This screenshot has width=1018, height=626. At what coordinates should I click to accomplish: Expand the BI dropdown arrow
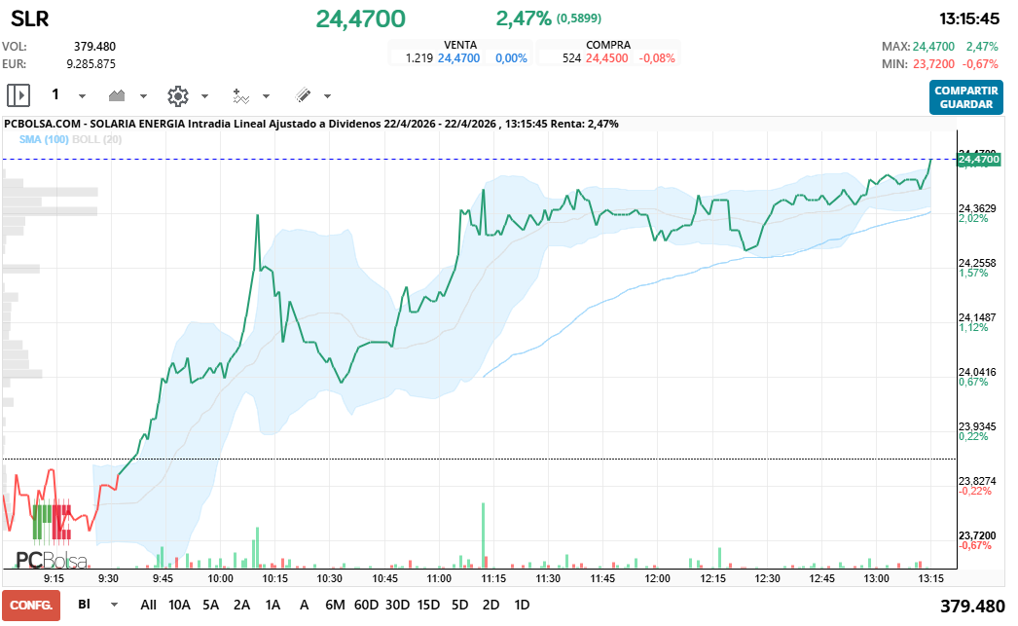pos(114,605)
